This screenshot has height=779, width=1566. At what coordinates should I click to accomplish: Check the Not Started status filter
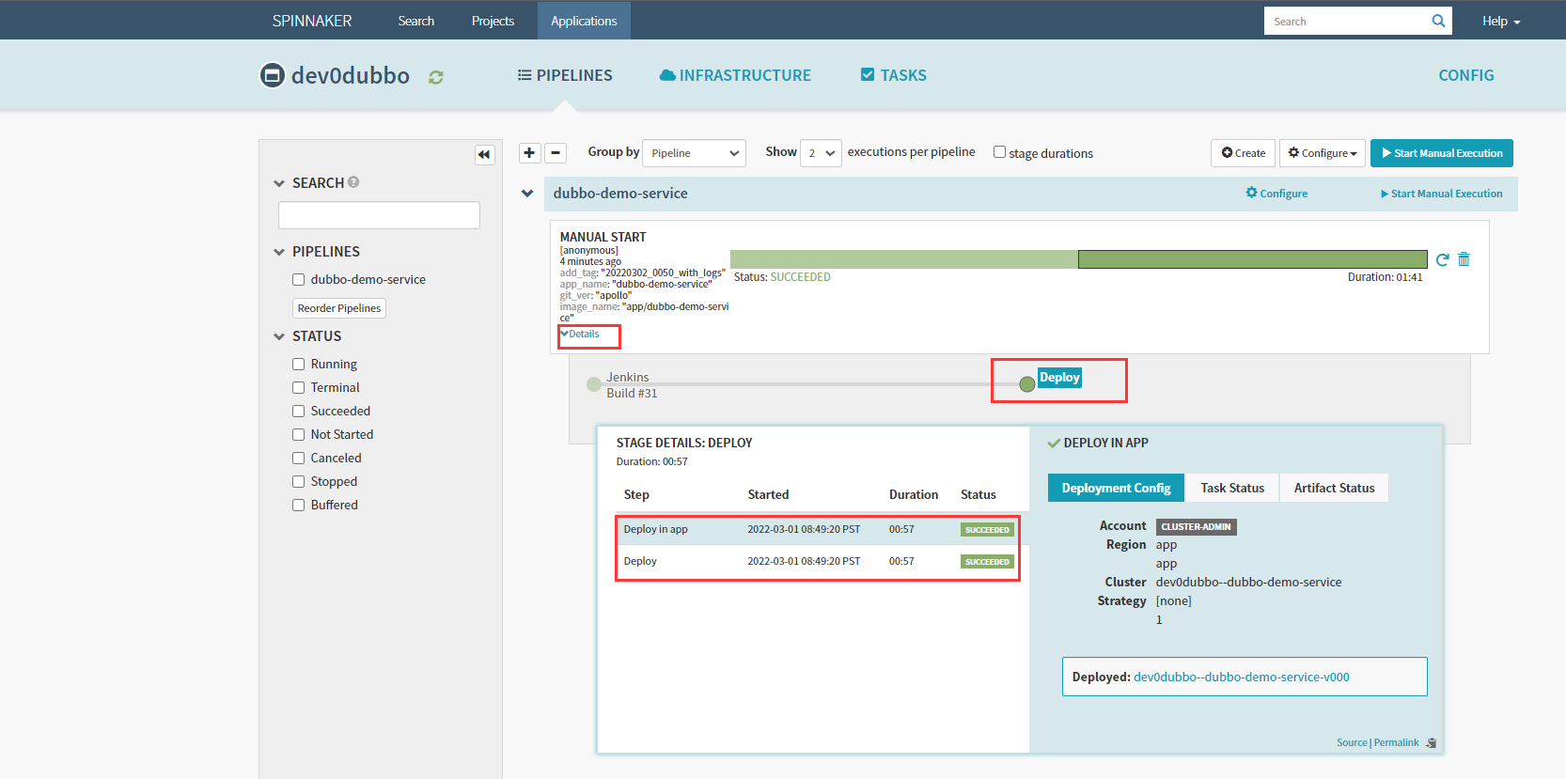click(x=298, y=434)
